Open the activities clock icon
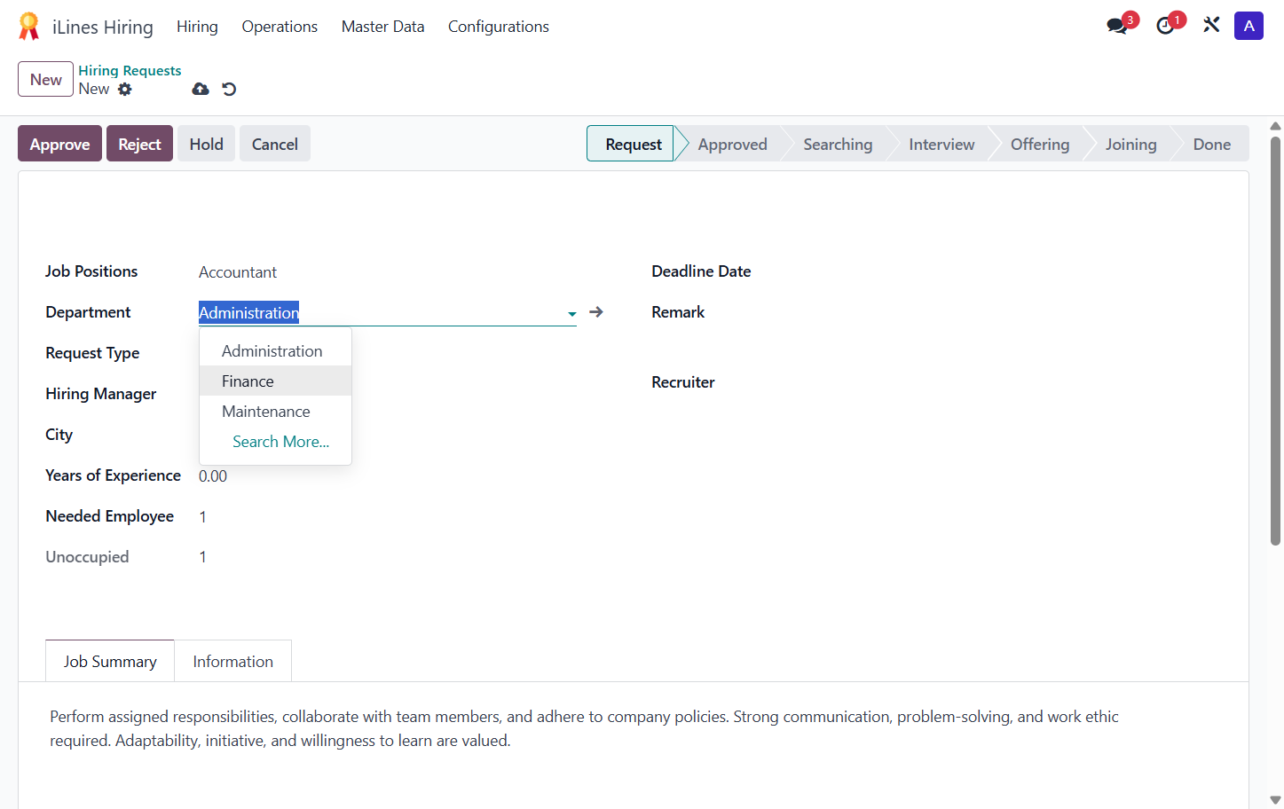 1166,26
